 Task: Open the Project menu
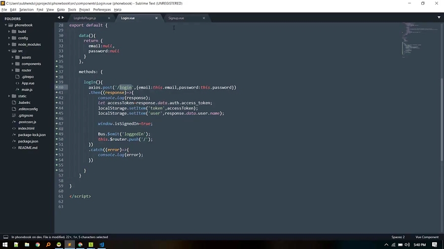tap(84, 10)
